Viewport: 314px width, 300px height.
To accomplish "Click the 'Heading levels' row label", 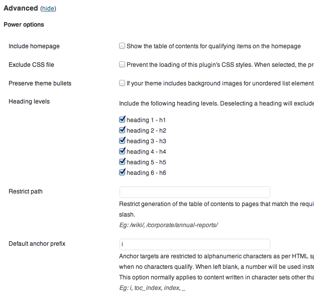I will (29, 102).
